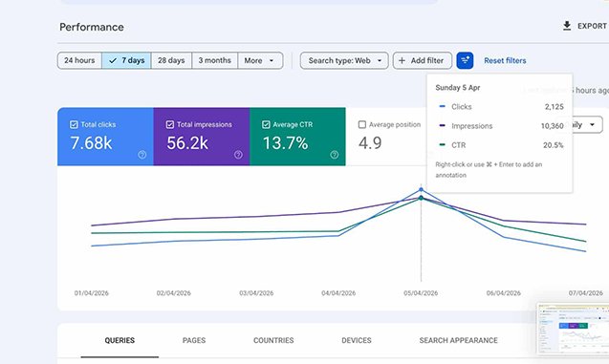
Task: Click help icon on Total impressions card
Action: click(x=238, y=155)
